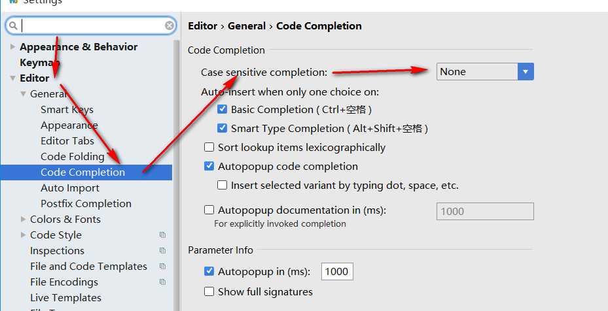Open Case sensitive completion dropdown
608x311 pixels.
coord(485,72)
